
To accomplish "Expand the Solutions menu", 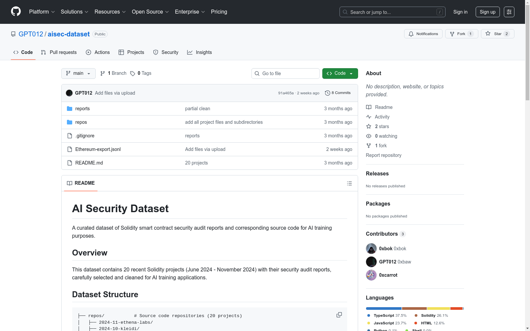I will coord(75,12).
